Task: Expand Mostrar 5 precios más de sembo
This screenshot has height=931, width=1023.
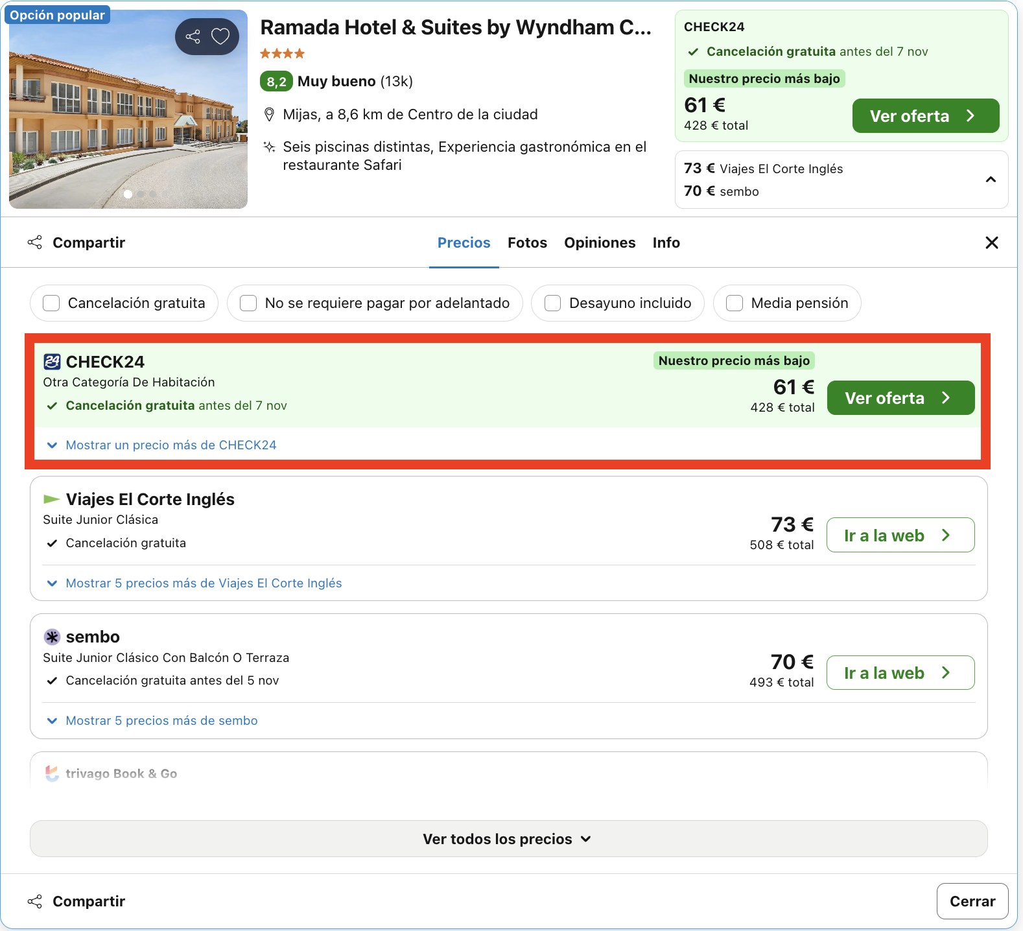Action: [161, 720]
